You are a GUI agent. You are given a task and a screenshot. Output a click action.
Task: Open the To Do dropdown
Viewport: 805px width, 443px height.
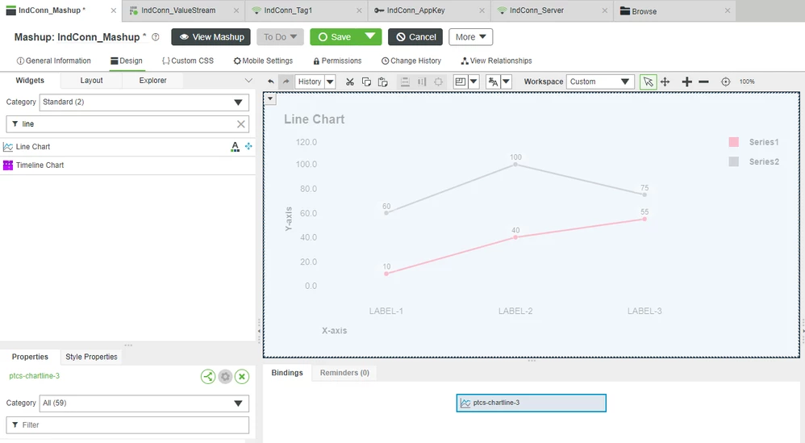tap(281, 37)
